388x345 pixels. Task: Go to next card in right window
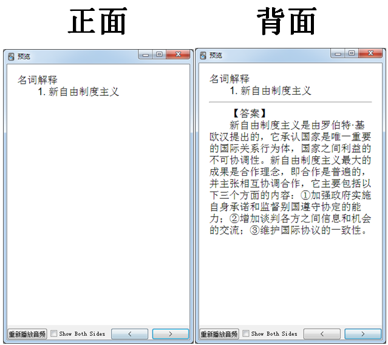click(362, 334)
